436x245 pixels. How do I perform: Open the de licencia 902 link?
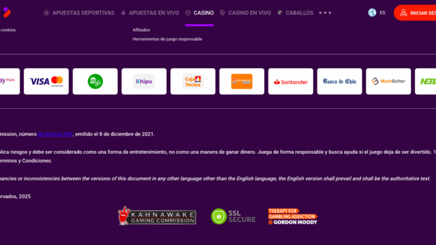coord(55,134)
